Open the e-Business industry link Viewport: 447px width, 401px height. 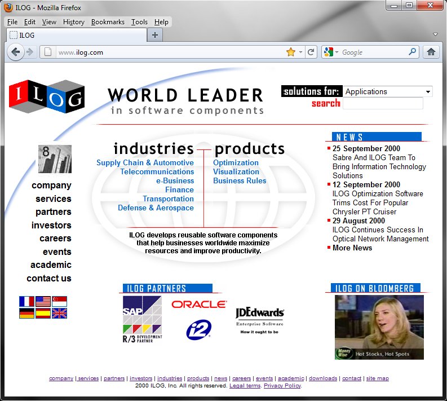[175, 181]
